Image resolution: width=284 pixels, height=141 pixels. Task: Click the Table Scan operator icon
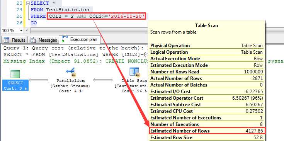point(134,72)
